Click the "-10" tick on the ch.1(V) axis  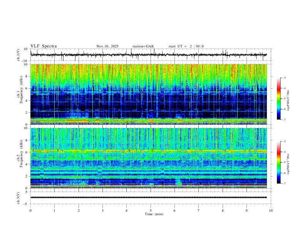pos(25,61)
